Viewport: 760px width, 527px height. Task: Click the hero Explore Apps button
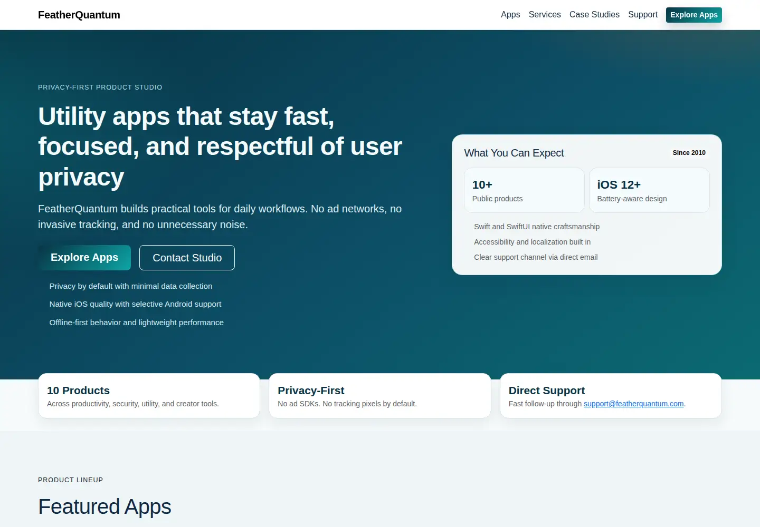[84, 258]
